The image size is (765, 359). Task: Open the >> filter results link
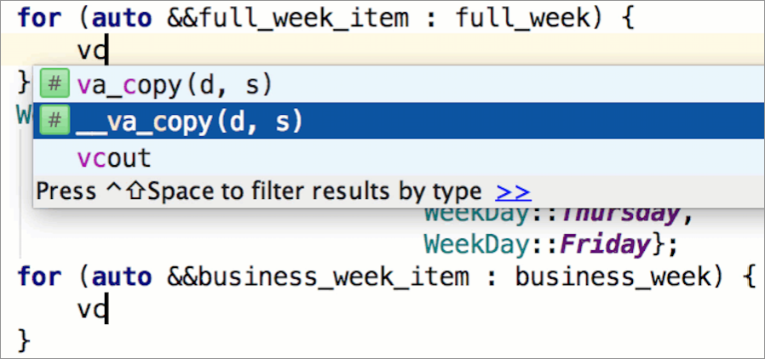(513, 192)
